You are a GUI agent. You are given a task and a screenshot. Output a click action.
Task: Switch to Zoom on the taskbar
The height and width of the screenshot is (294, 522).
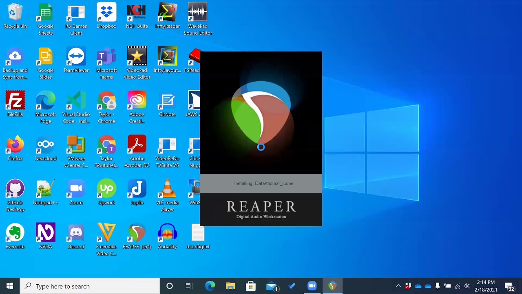tap(312, 286)
